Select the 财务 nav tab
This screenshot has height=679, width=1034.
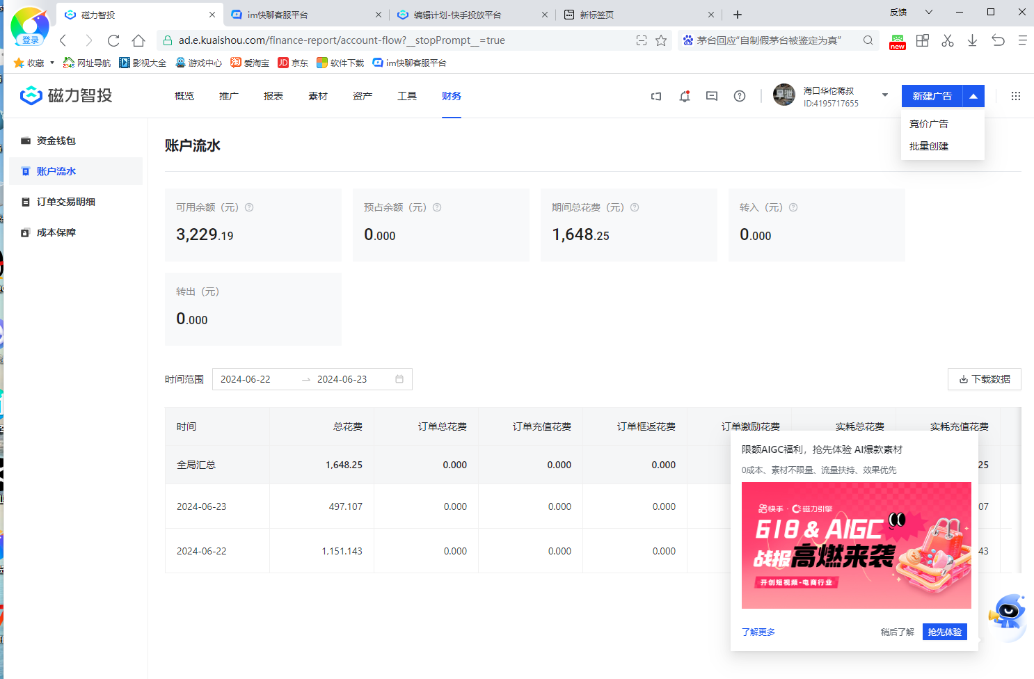[452, 96]
